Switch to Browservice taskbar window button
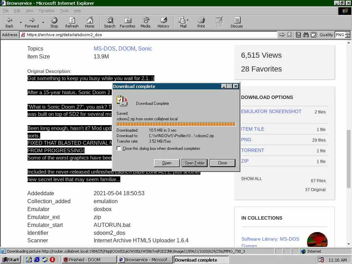Viewport: 352px width, 264px height. (145, 260)
